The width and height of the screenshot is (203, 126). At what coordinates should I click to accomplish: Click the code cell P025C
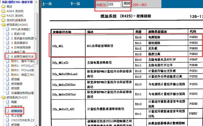195,114
